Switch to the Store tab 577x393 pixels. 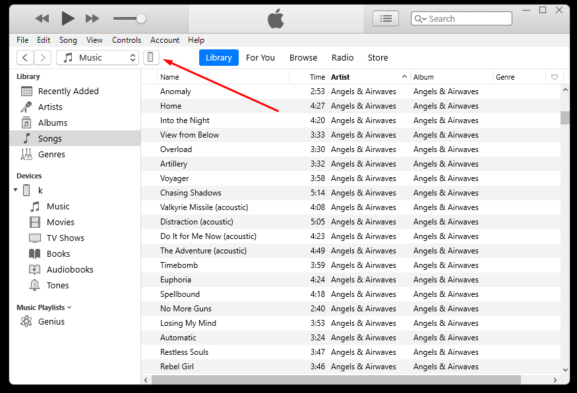[x=378, y=58]
